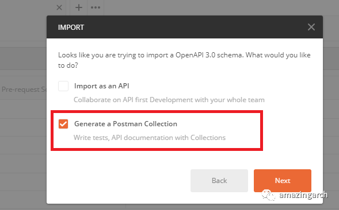Proceed with the orange Next button
This screenshot has width=339, height=210.
pos(283,181)
